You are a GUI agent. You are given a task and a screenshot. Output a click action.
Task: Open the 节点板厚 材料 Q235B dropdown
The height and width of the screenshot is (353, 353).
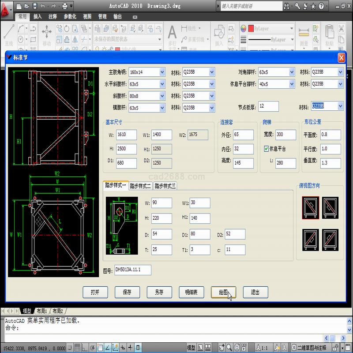[x=340, y=106]
